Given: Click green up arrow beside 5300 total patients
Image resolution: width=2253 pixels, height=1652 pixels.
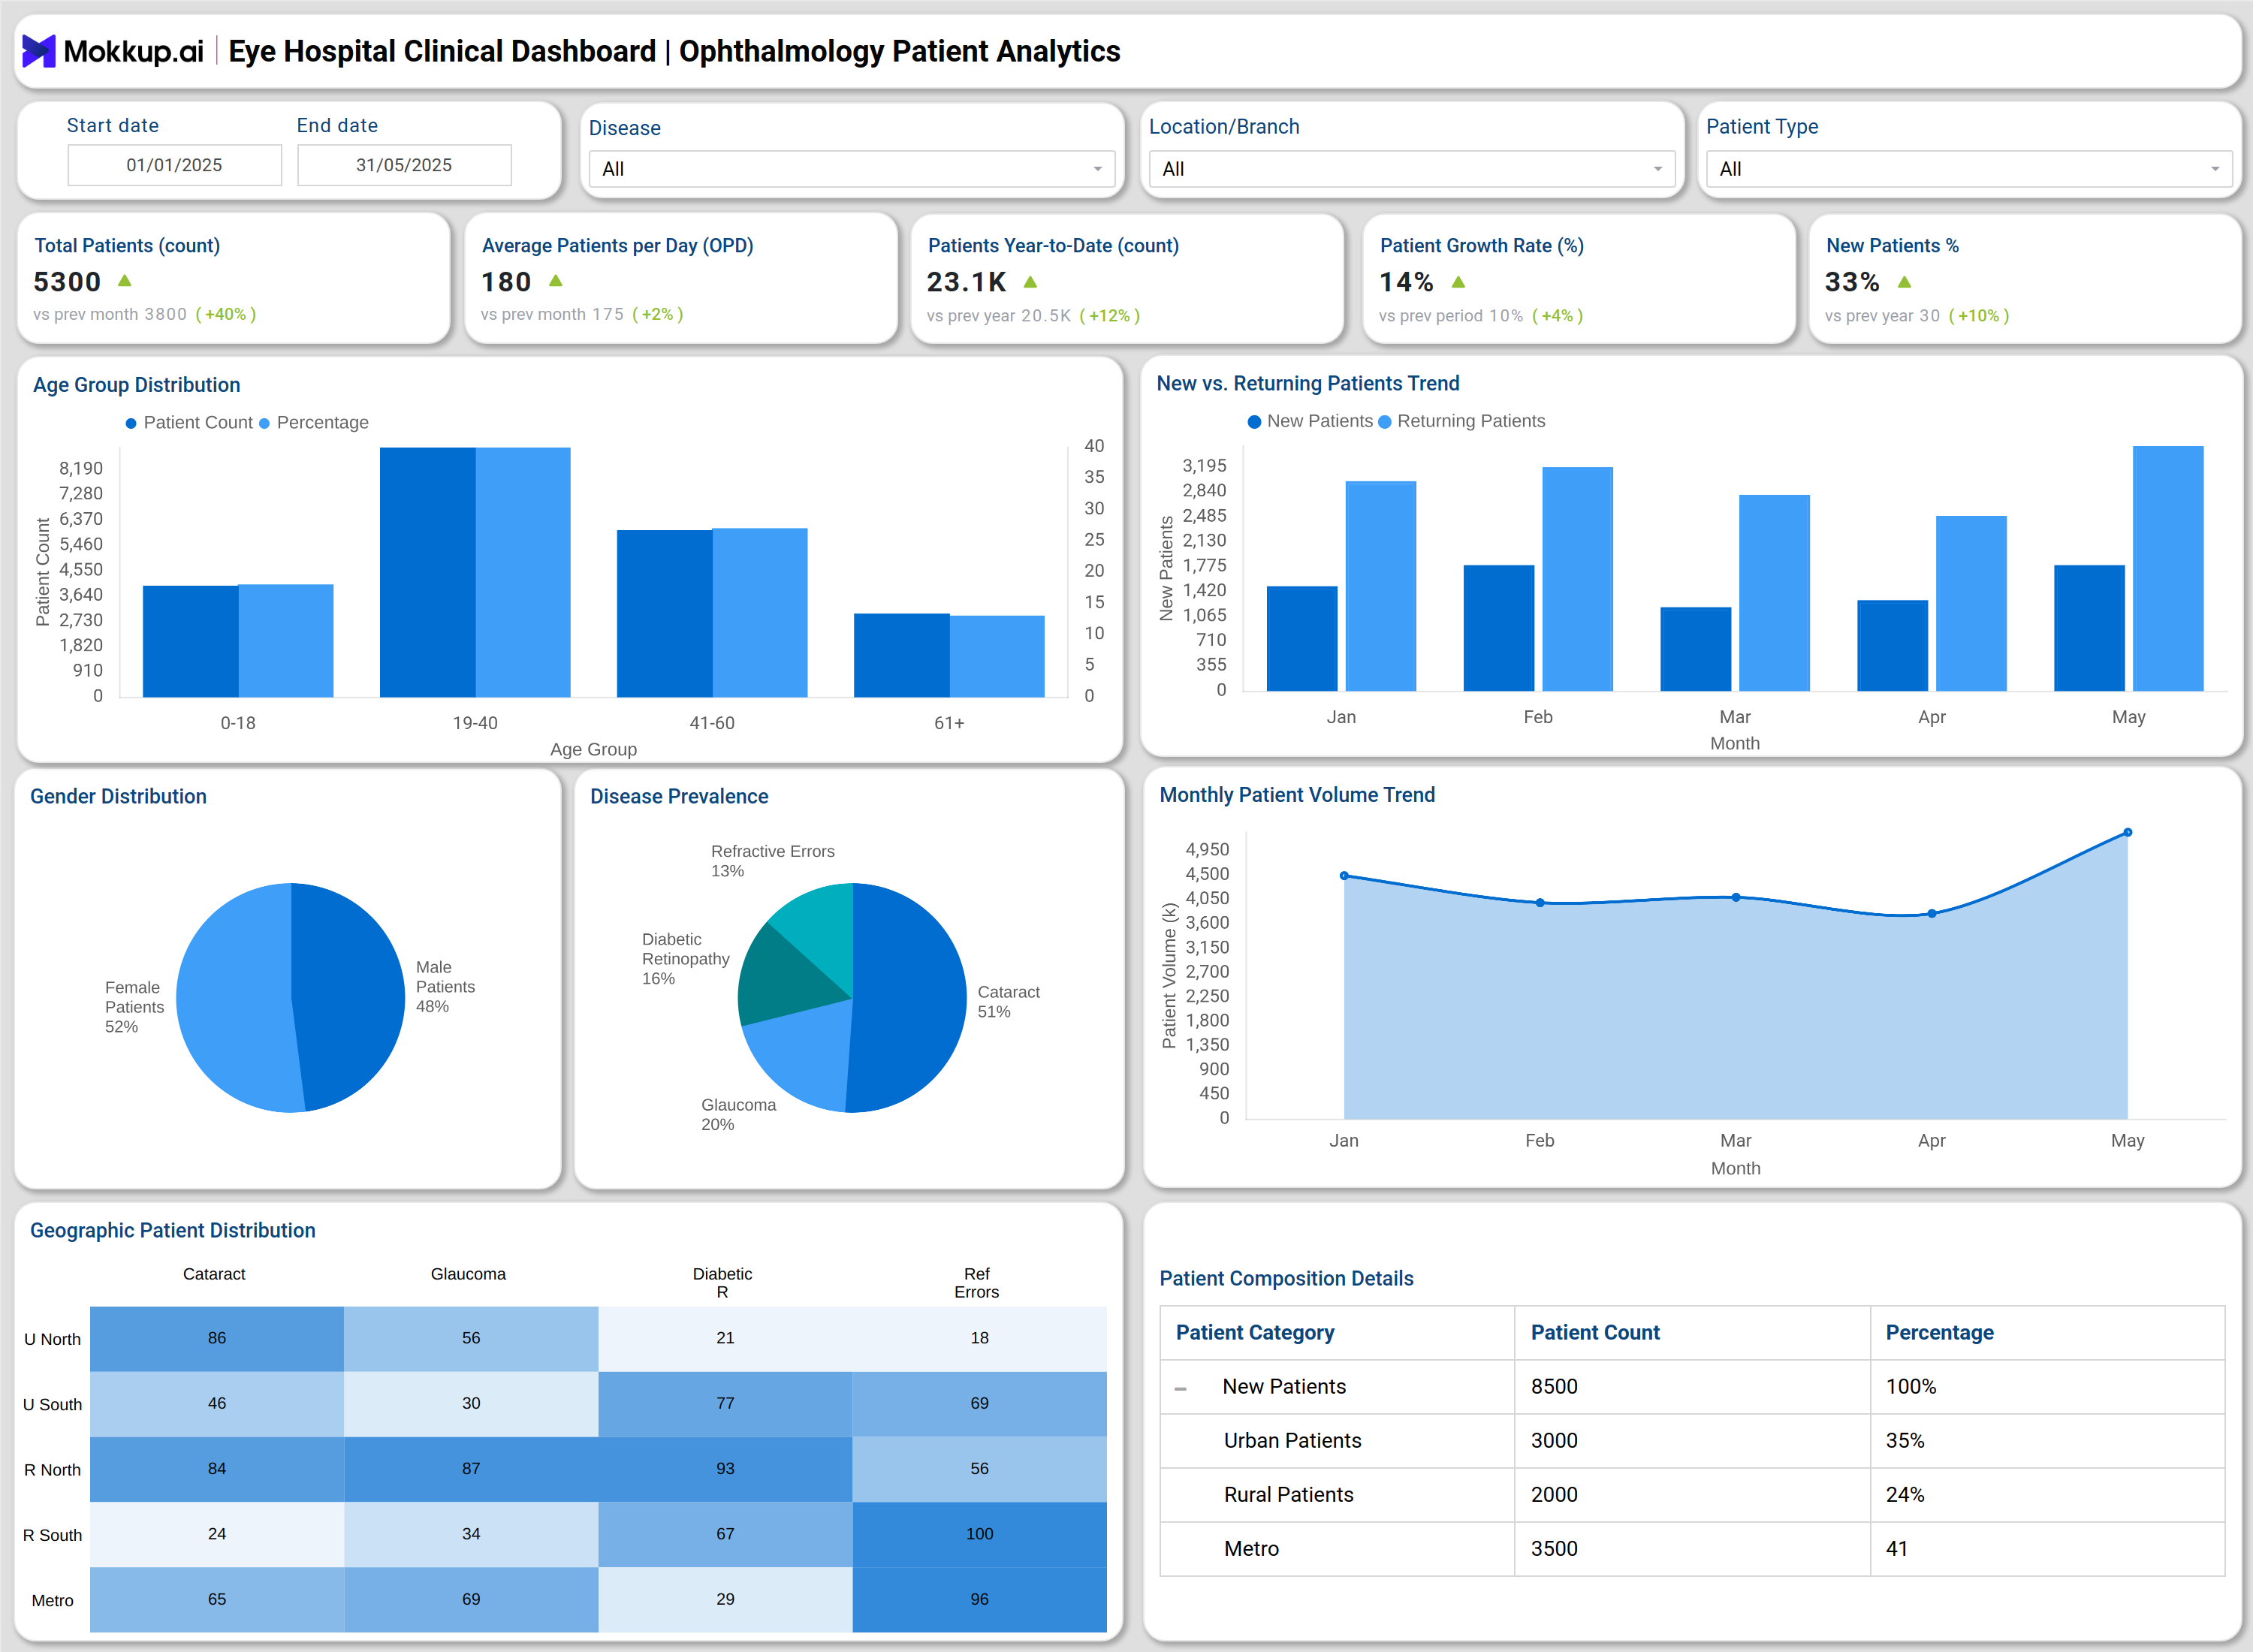Looking at the screenshot, I should point(125,281).
